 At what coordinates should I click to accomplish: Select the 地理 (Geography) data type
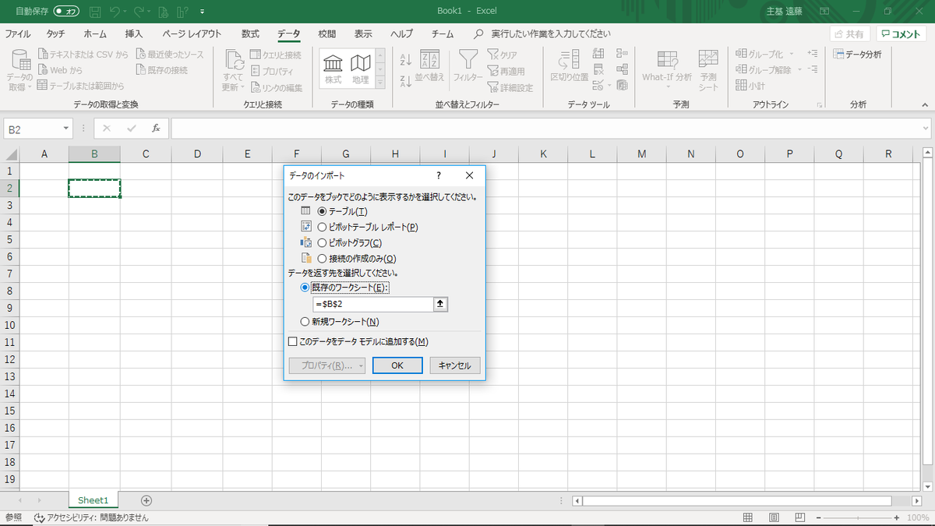359,69
